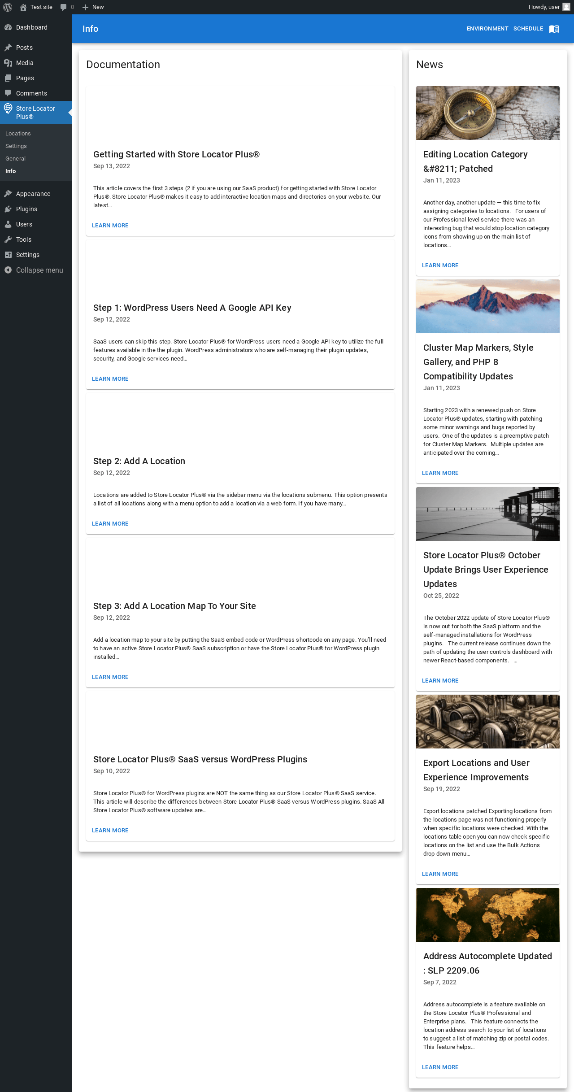This screenshot has height=1092, width=574.
Task: Click the News section heading
Action: click(430, 65)
